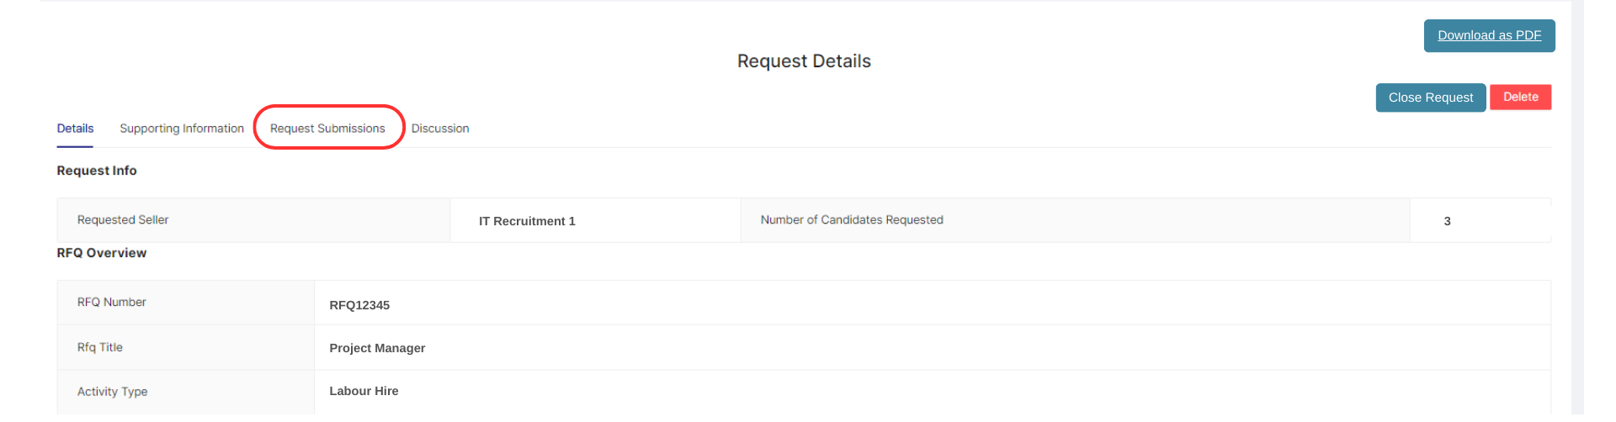Switch to the Details tab
The height and width of the screenshot is (422, 1616).
[x=75, y=129]
